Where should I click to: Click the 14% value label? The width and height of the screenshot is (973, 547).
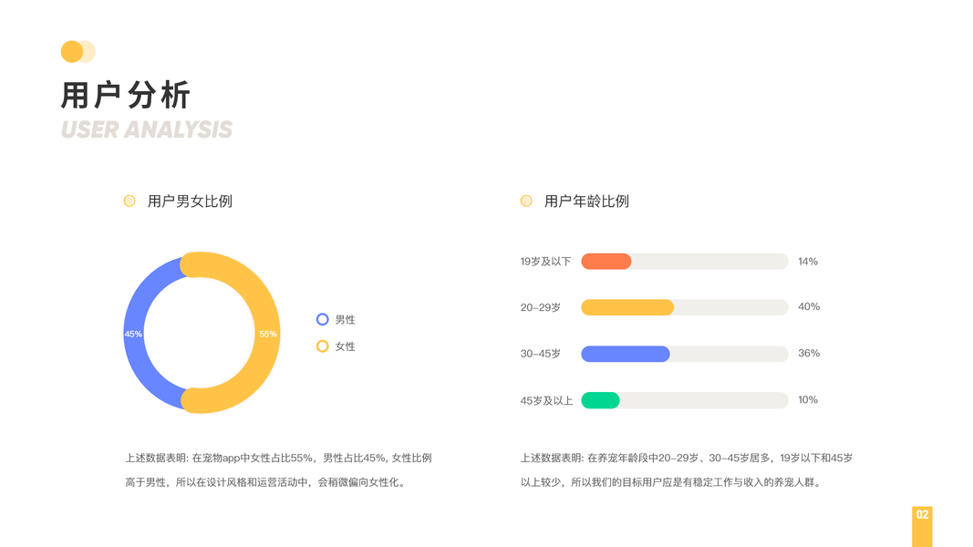808,262
